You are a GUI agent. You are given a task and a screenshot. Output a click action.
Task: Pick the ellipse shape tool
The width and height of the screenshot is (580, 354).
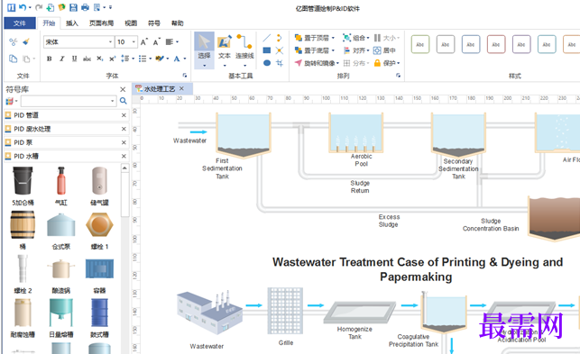[267, 63]
